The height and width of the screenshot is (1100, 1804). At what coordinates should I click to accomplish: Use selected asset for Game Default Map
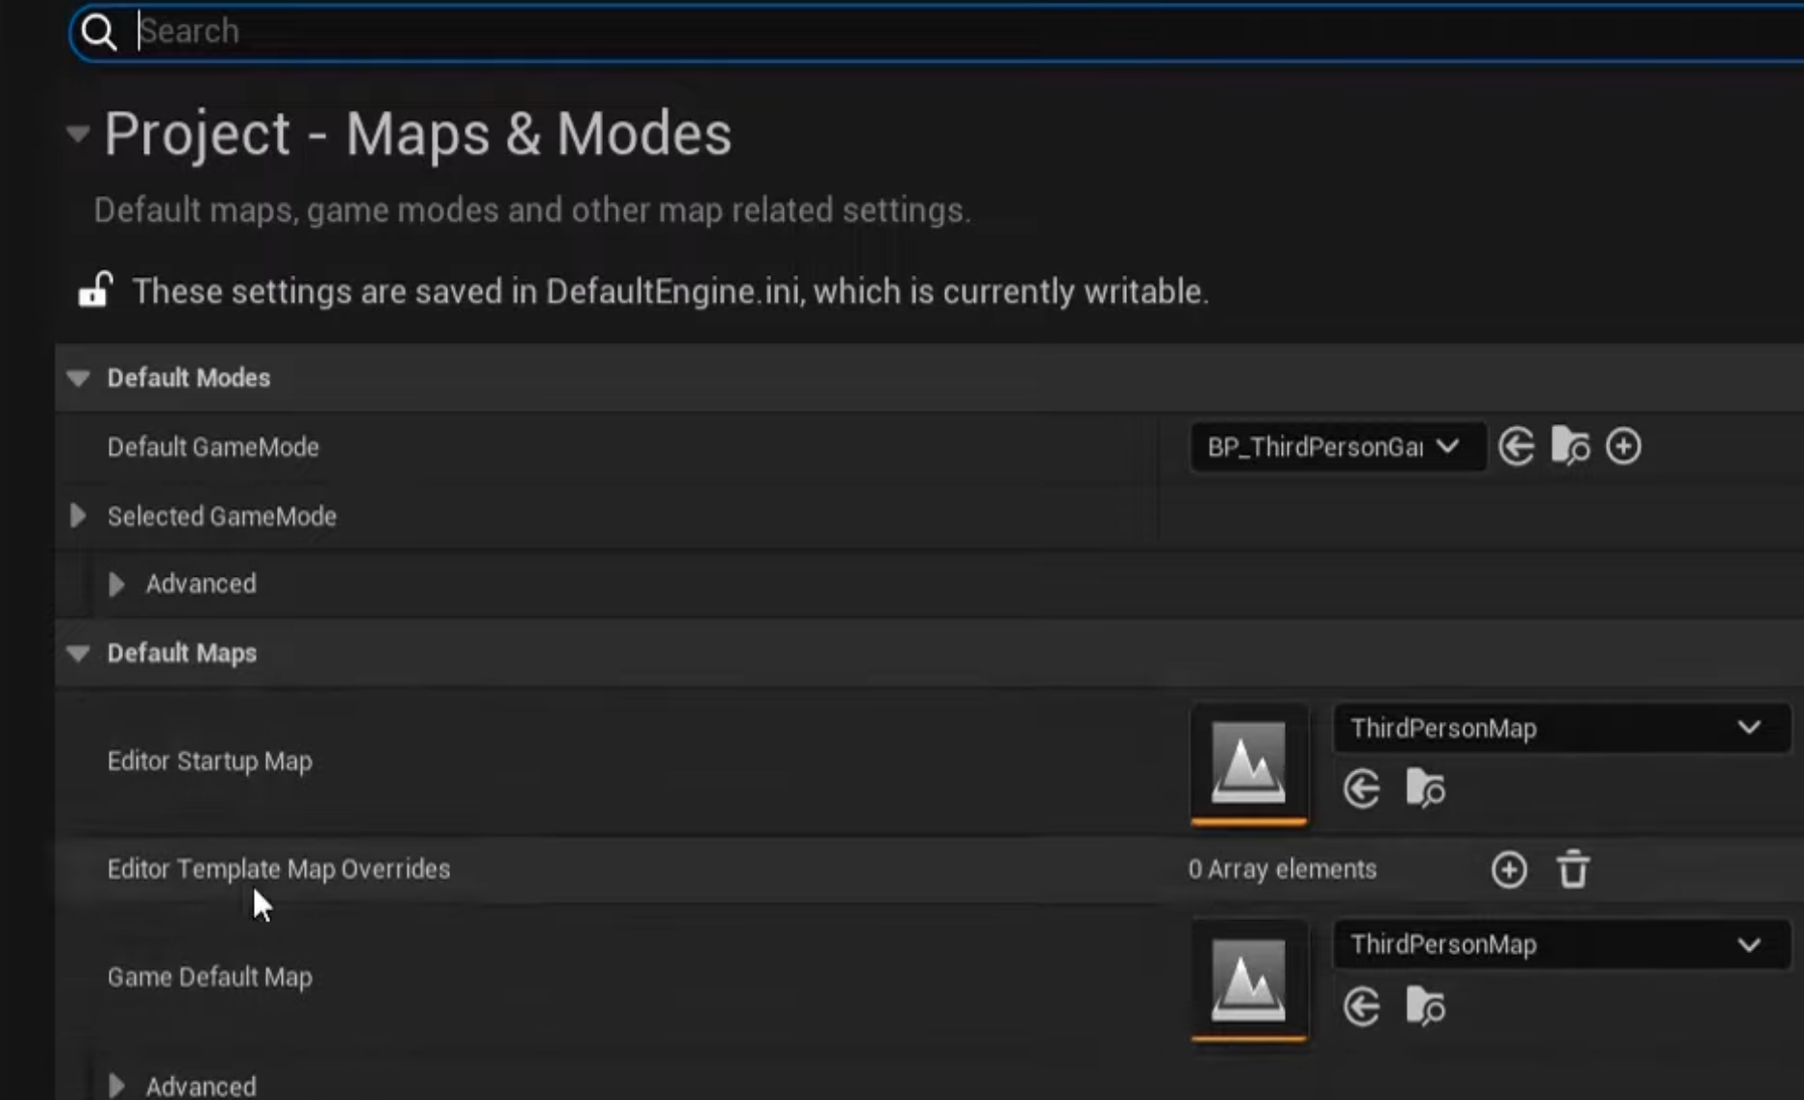point(1362,1007)
